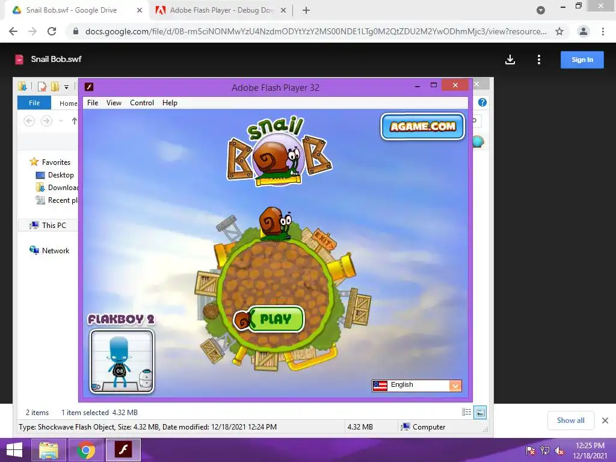Select Desktop in navigation pane
The width and height of the screenshot is (616, 462).
pyautogui.click(x=55, y=175)
